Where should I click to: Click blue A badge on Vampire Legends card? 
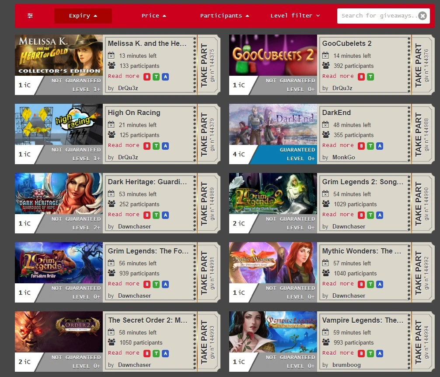[380, 353]
